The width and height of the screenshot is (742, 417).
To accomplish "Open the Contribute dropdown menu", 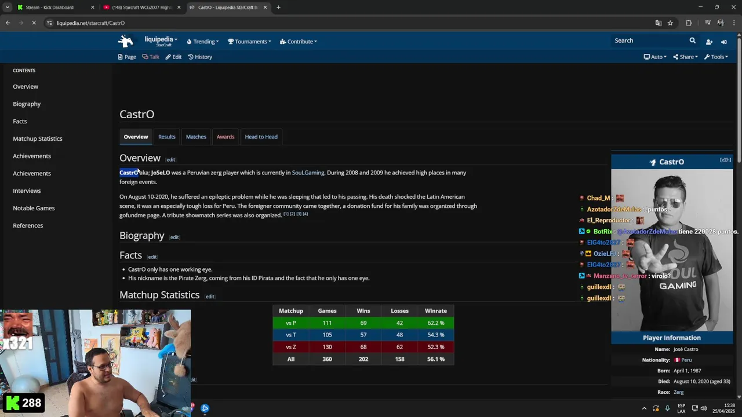I will (x=298, y=42).
